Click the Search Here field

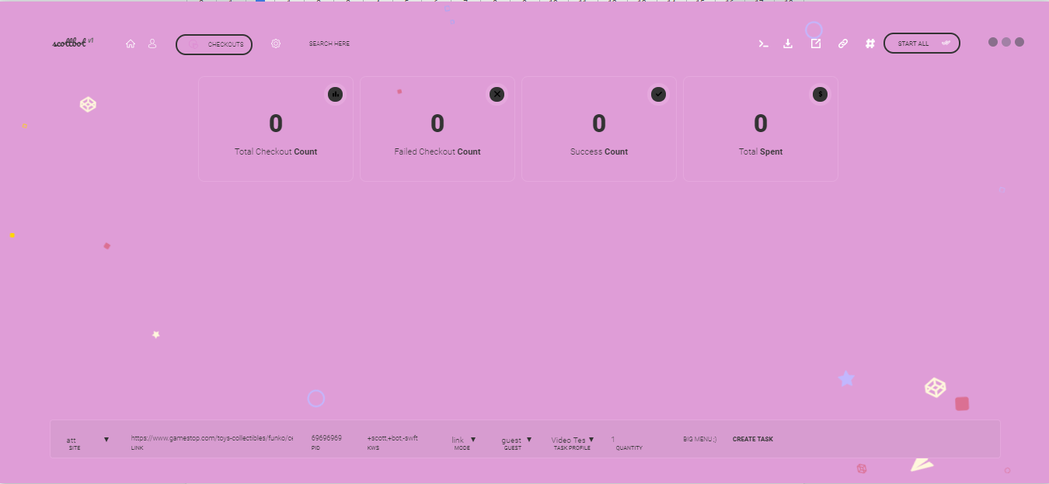[x=329, y=44]
